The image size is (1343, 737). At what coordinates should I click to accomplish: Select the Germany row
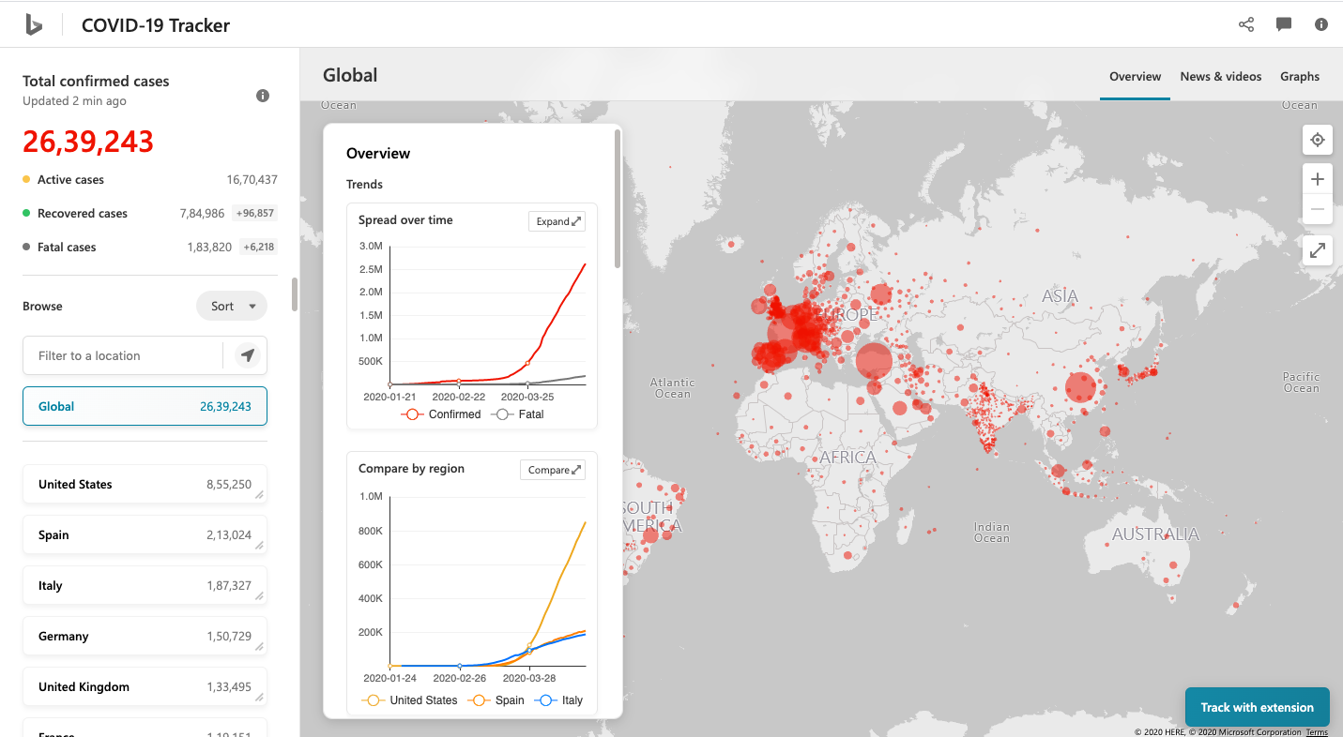tap(145, 637)
